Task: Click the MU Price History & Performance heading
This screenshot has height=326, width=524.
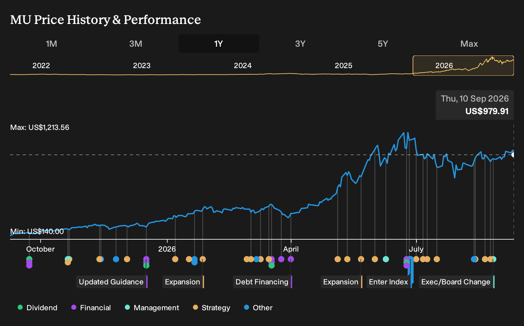Action: pos(106,20)
